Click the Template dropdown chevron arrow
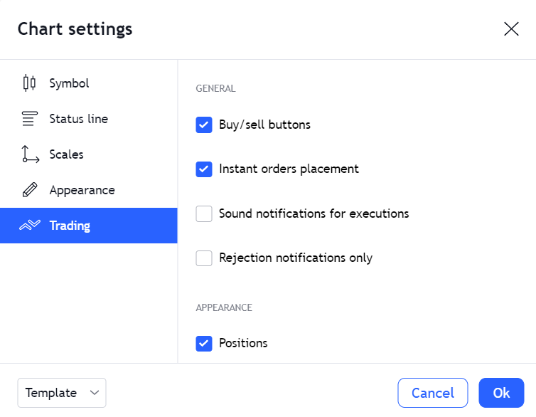536x417 pixels. pos(95,393)
